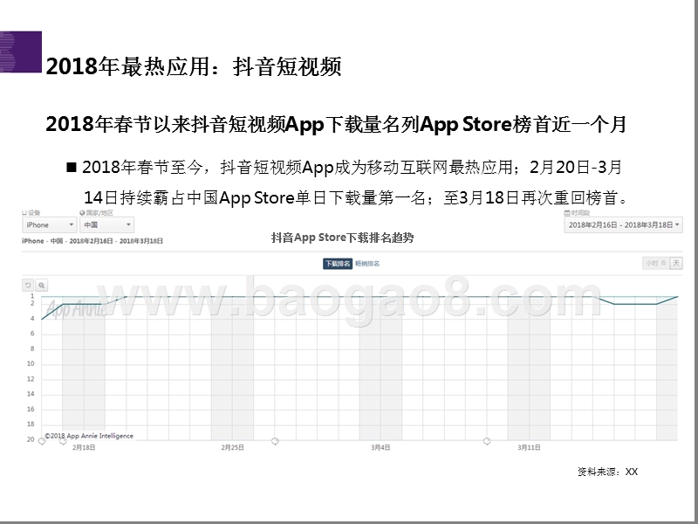Click the 2月25日 x-axis label
Viewport: 698px width, 524px height.
pos(232,447)
